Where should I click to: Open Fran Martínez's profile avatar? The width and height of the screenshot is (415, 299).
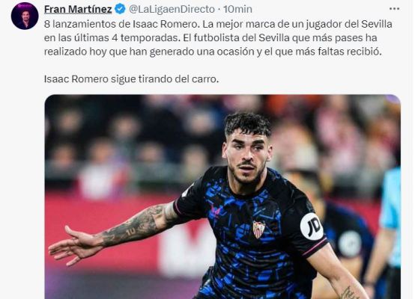click(x=25, y=16)
